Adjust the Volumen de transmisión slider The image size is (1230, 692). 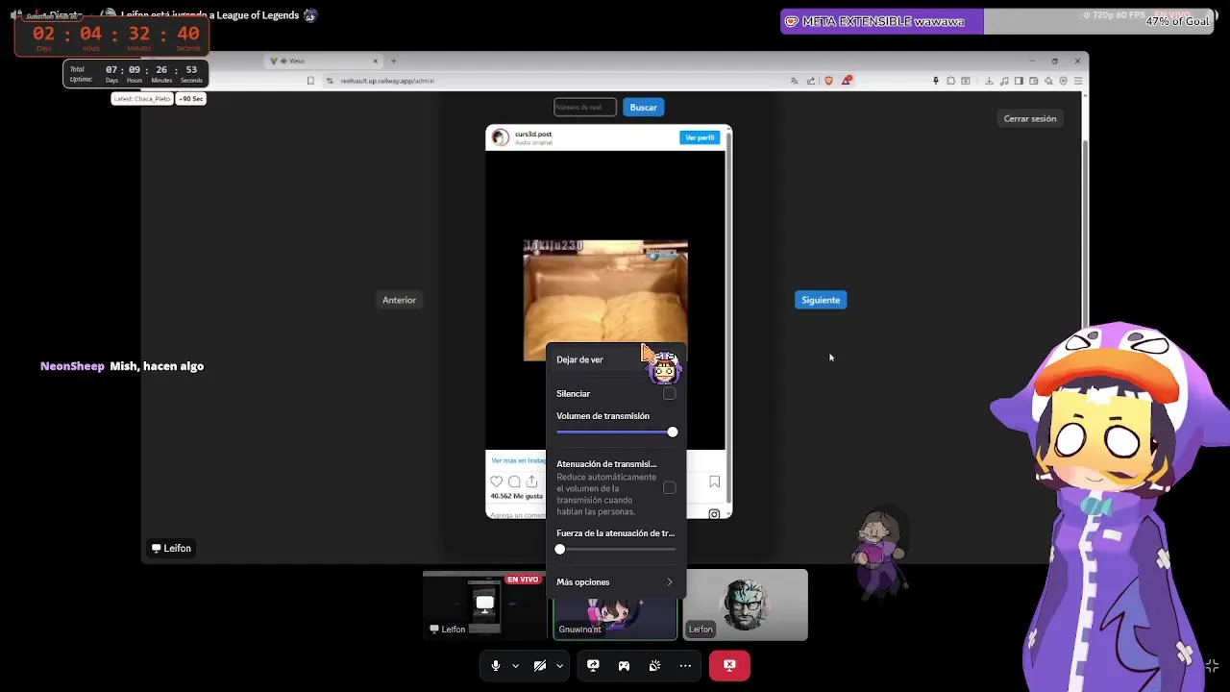click(615, 432)
